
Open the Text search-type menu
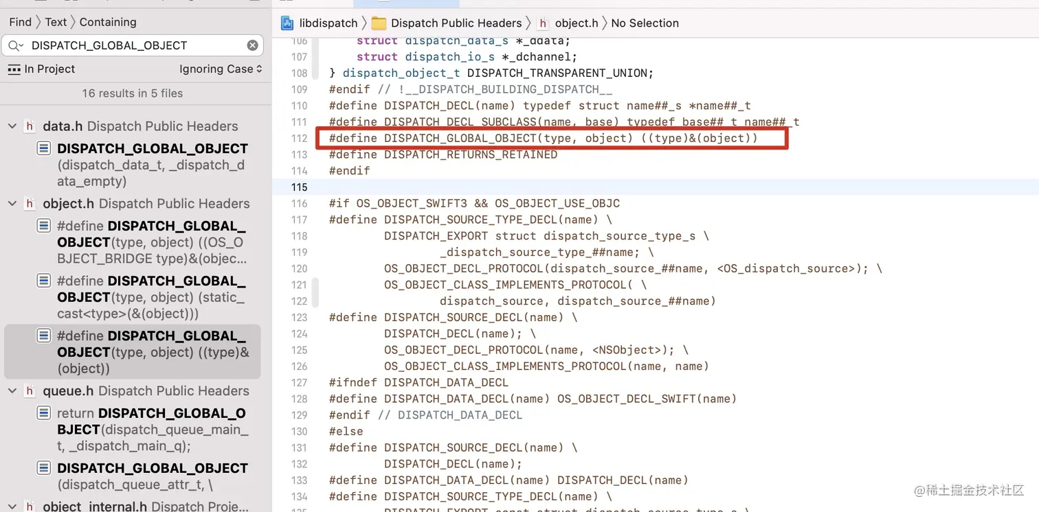coord(56,21)
